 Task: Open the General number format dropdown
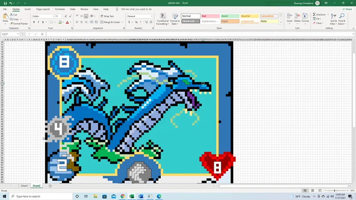pos(151,16)
